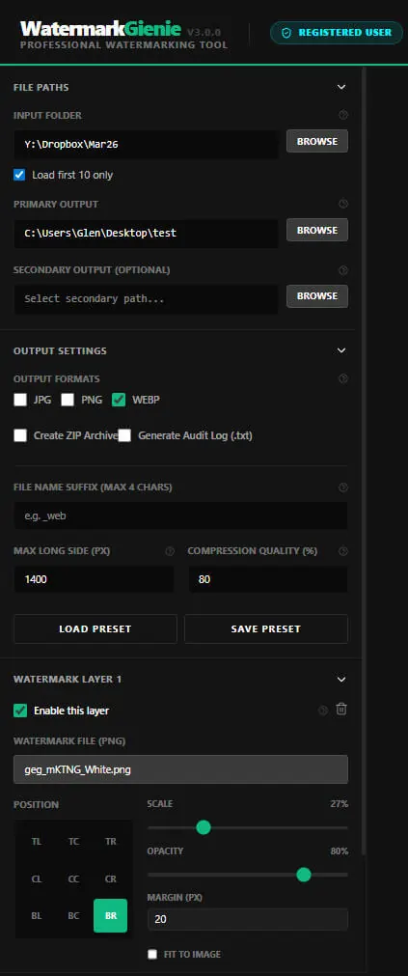Click the Opacity slider handle
408x976 pixels.
(x=304, y=875)
